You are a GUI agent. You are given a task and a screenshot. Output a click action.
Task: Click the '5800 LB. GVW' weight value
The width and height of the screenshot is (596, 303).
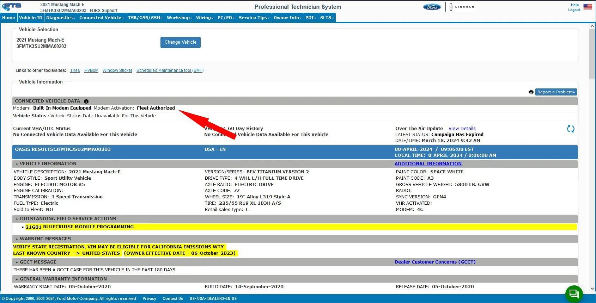472,185
